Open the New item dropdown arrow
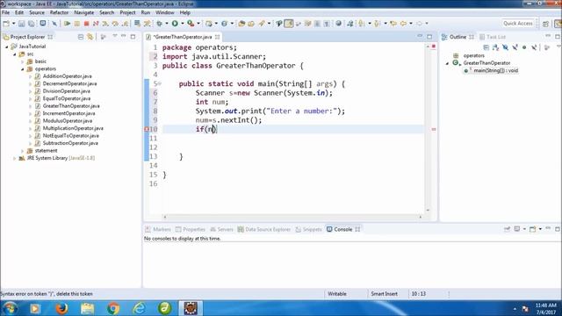 pyautogui.click(x=14, y=24)
